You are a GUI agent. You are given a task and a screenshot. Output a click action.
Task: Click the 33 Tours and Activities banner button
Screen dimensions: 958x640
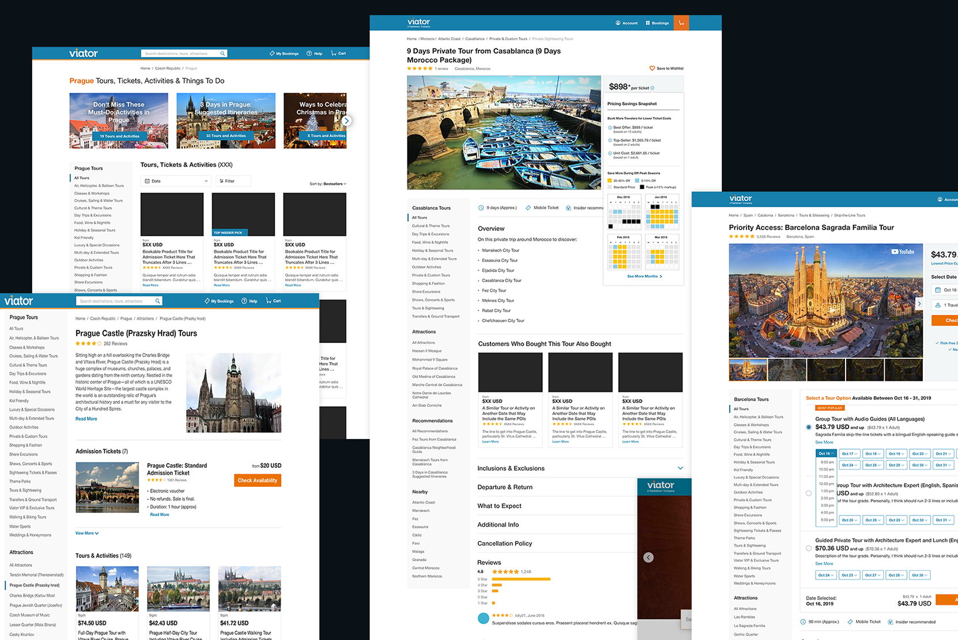pyautogui.click(x=226, y=136)
